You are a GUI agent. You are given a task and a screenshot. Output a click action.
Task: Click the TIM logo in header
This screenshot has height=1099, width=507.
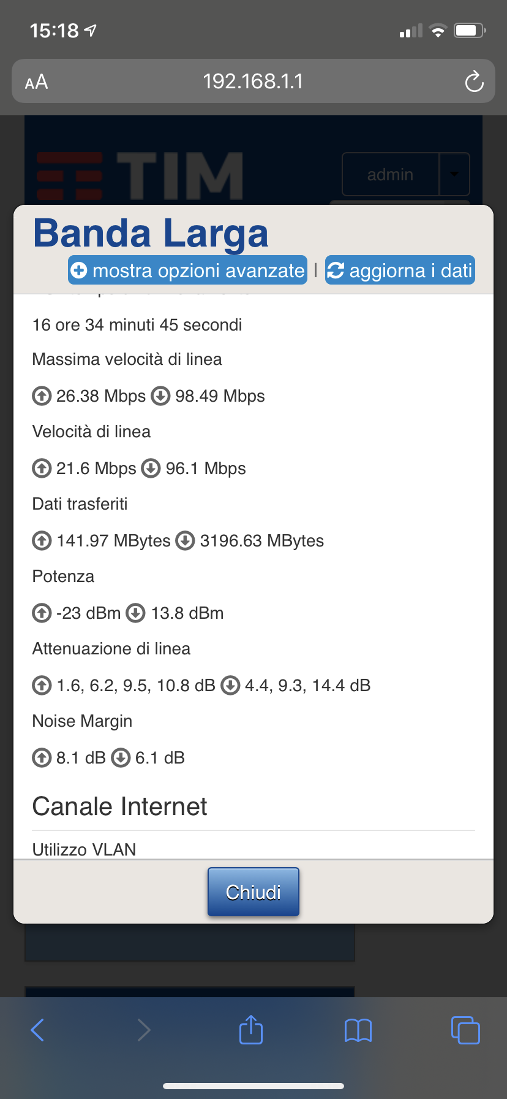coord(140,176)
